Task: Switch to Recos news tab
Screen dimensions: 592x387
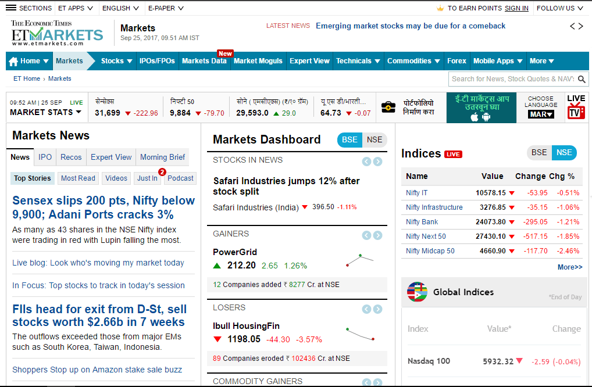Action: pos(71,157)
